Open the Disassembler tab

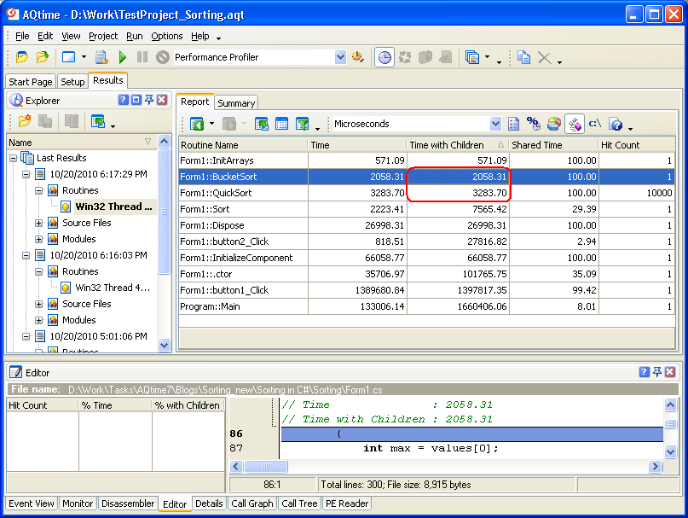point(128,503)
